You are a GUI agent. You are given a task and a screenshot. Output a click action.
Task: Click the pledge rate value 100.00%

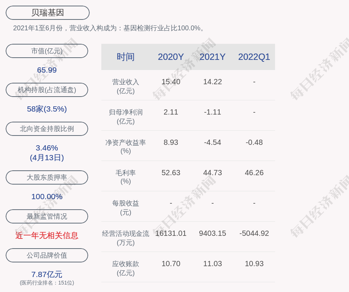(x=47, y=196)
